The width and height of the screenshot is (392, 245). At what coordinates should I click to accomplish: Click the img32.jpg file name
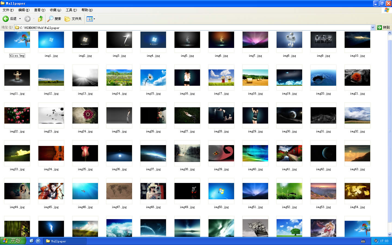[357, 131]
